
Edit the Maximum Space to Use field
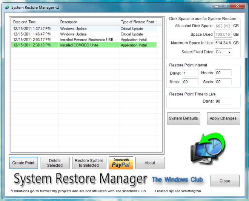(223, 43)
